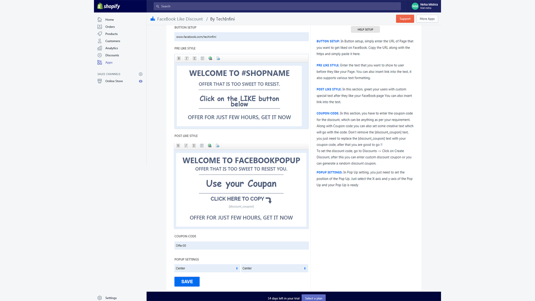535x301 pixels.
Task: Click 'CLICK HERE TO COPY' in the post-like editor
Action: [x=237, y=199]
